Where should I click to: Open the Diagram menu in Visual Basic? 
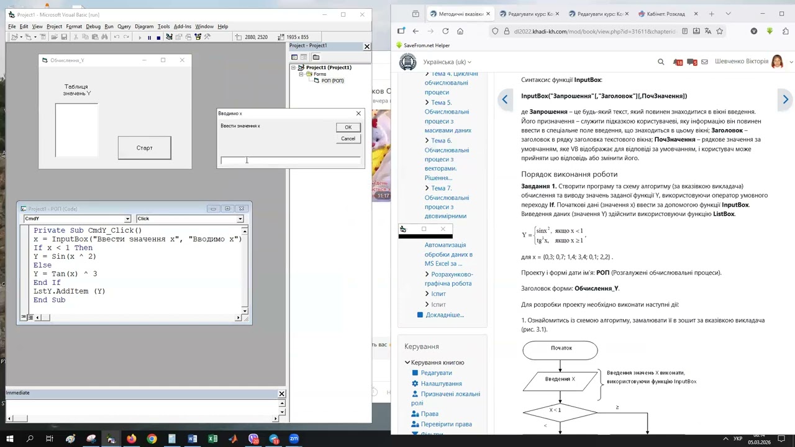pos(144,27)
